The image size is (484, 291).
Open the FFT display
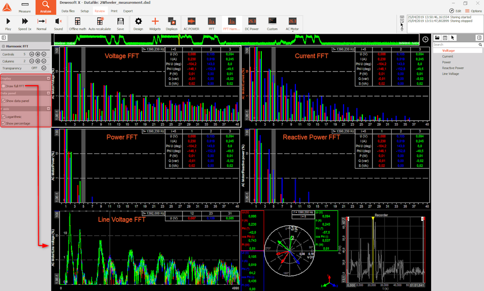tap(211, 24)
